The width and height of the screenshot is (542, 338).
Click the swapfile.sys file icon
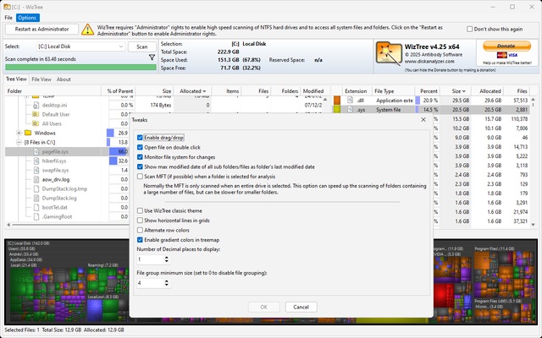[x=36, y=170]
